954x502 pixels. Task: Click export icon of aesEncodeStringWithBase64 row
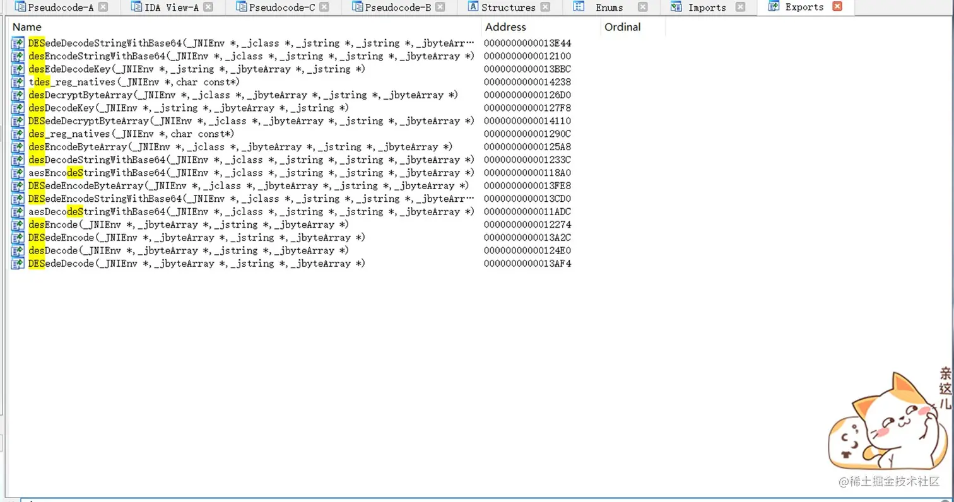(18, 173)
